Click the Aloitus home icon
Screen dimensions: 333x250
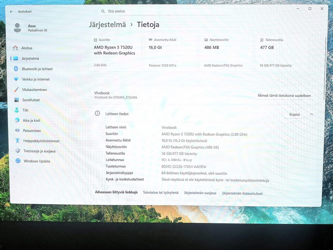[x=15, y=48]
